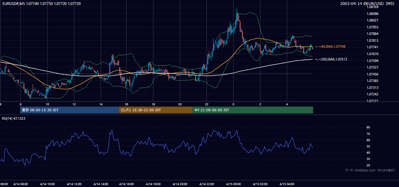Open the データ: HistData.com source credit
The width and height of the screenshot is (399, 187).
[370, 170]
